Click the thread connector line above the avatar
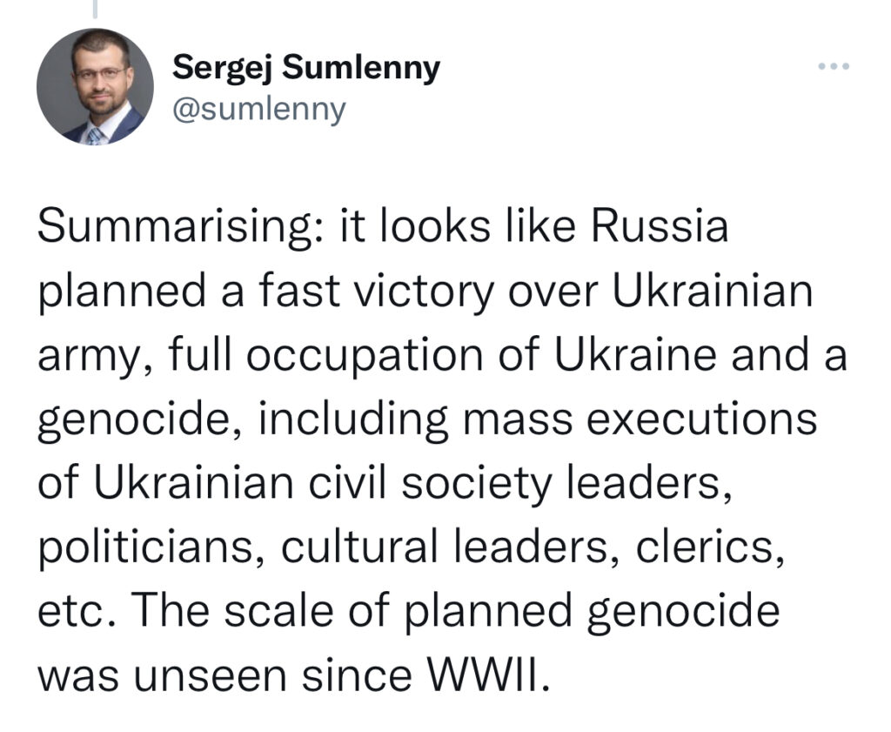 point(95,8)
